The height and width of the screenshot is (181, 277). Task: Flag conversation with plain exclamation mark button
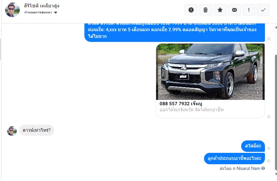click(x=249, y=10)
